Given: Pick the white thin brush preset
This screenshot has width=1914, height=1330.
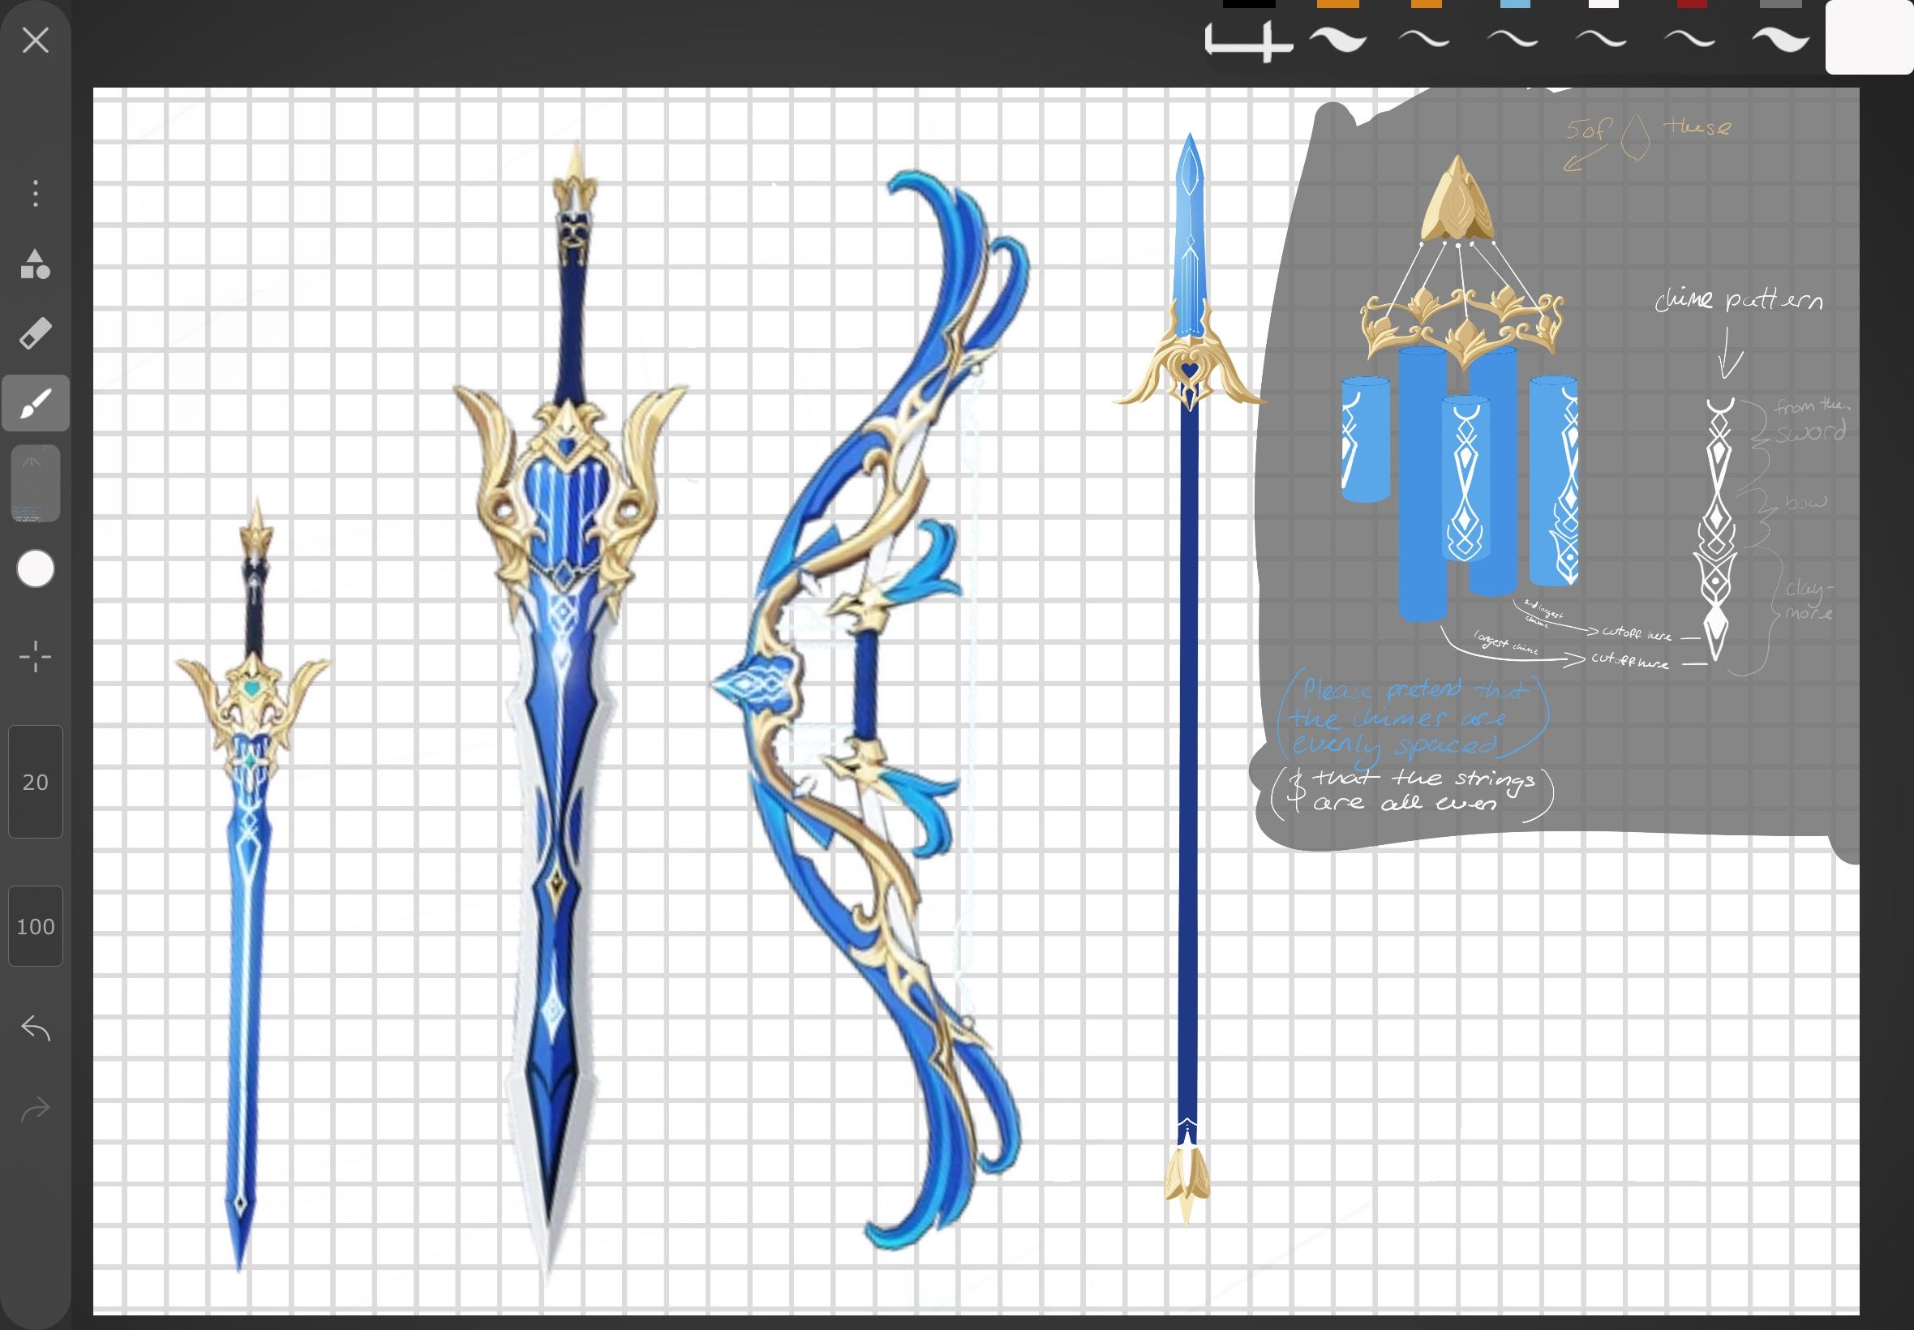Looking at the screenshot, I should 1603,37.
